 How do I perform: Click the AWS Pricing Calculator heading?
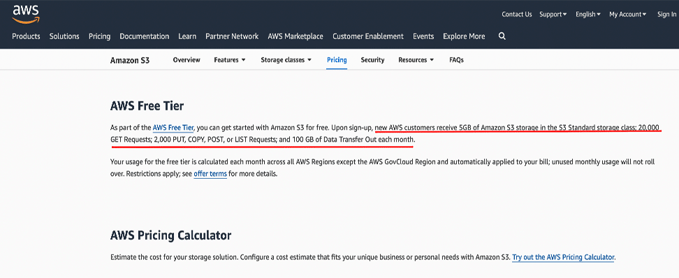coord(170,235)
